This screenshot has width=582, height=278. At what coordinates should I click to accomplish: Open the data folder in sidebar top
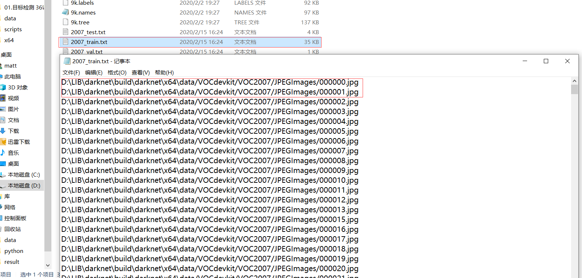click(10, 18)
